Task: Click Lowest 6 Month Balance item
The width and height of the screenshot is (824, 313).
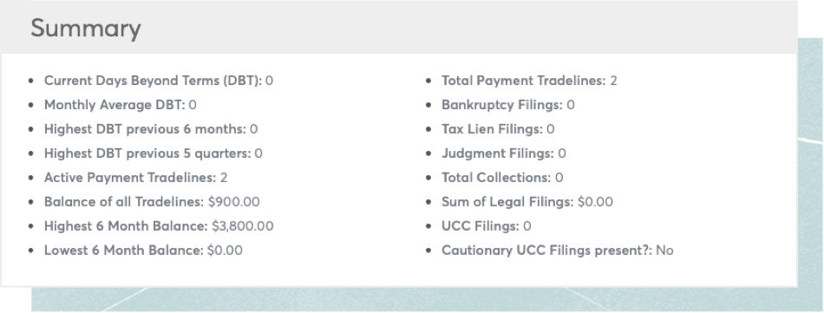Action: point(143,250)
